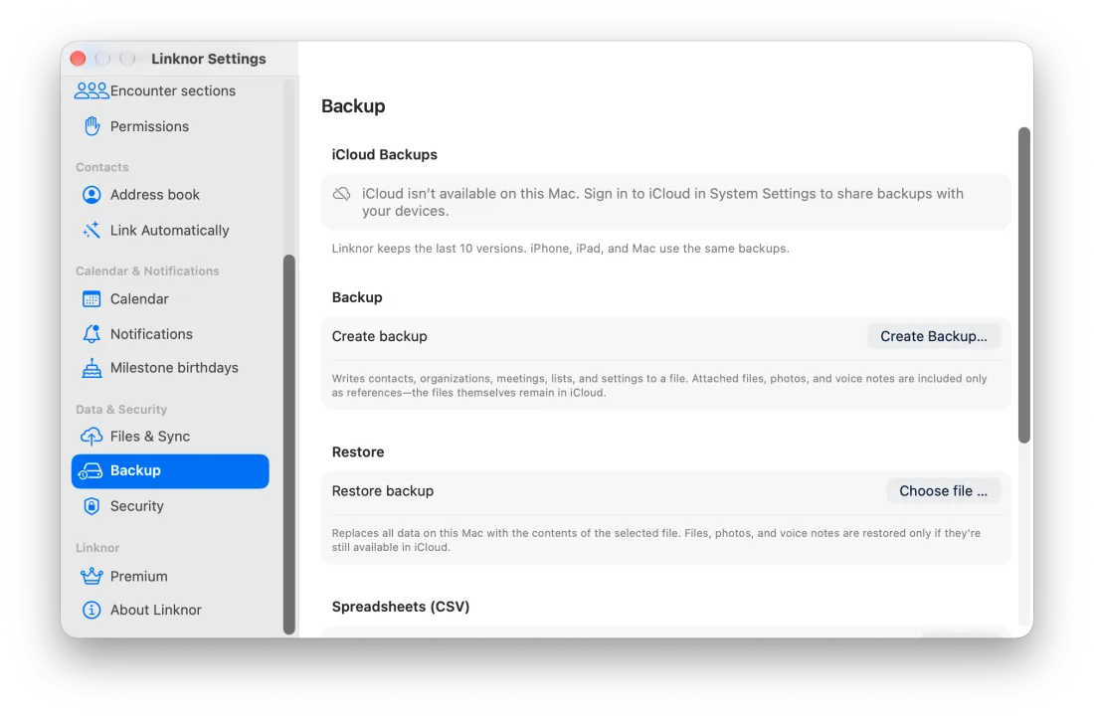This screenshot has width=1094, height=718.
Task: Click the 'Linknor keeps the last 10 versions' note
Action: (x=560, y=249)
